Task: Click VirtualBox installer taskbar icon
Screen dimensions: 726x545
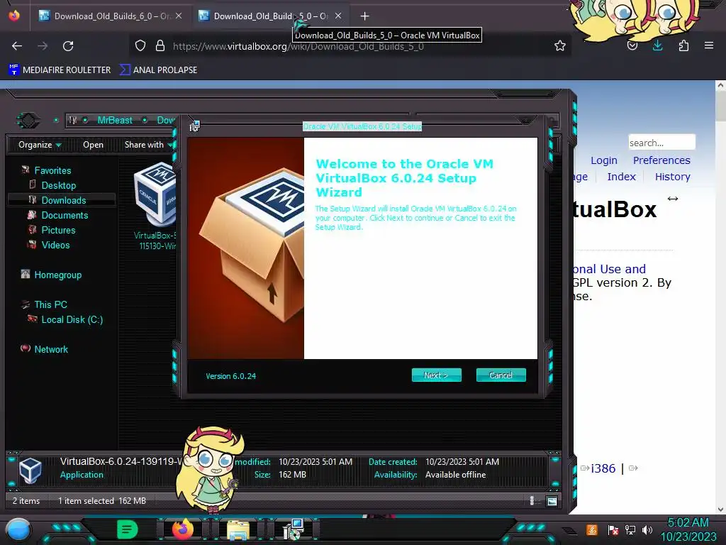Action: pos(293,529)
